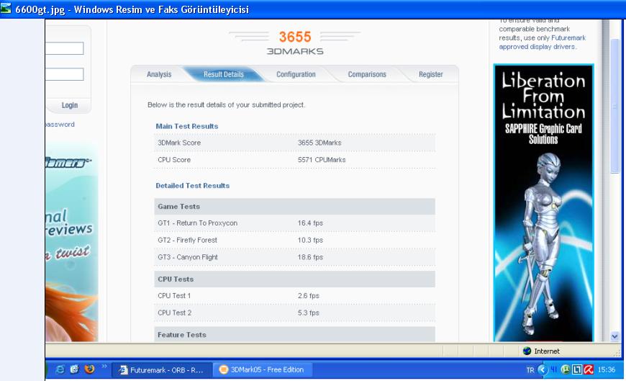Open the Sapphire Liberation From Limitation ad
The image size is (626, 381).
point(543,202)
